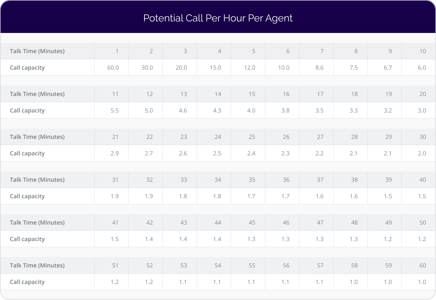Select the talk time cell showing 36
Image resolution: width=436 pixels, height=300 pixels.
point(282,180)
